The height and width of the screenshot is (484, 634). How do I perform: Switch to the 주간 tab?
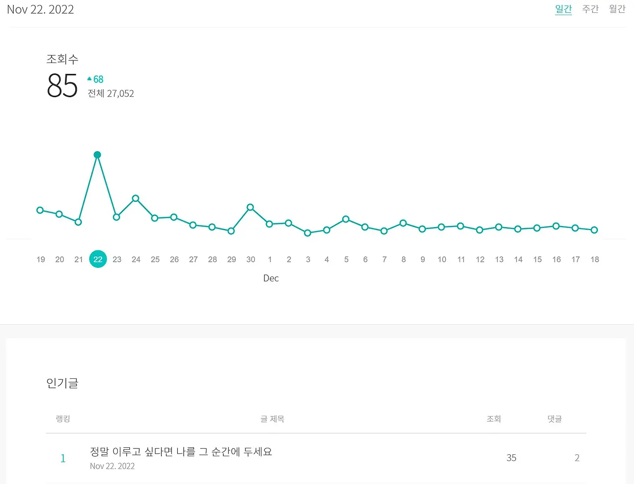pyautogui.click(x=590, y=9)
